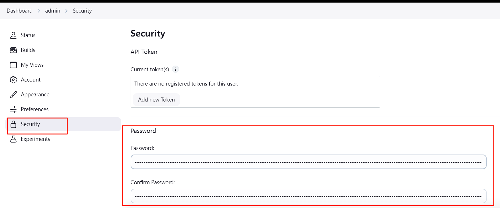Image resolution: width=500 pixels, height=209 pixels.
Task: Click the Preferences sliders icon
Action: [x=13, y=109]
